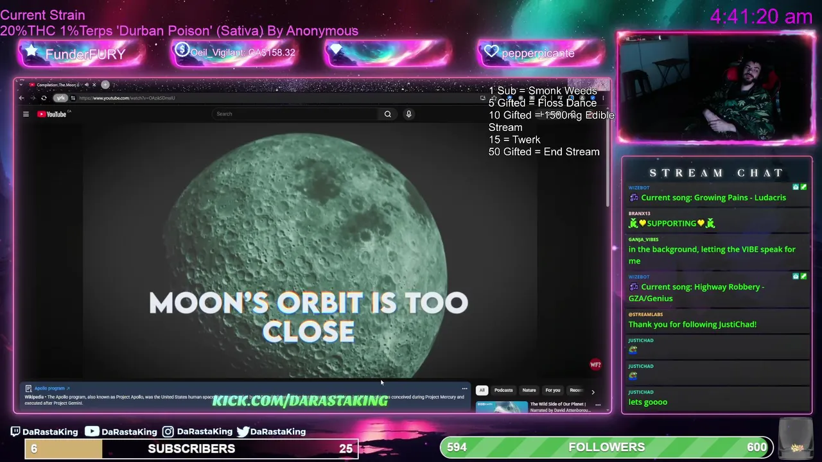This screenshot has height=462, width=822.
Task: Click the KICK.COM/DARASTAKING overlay text
Action: click(x=300, y=400)
